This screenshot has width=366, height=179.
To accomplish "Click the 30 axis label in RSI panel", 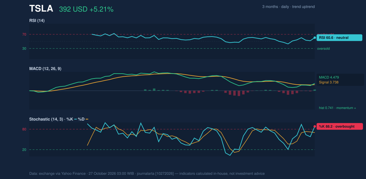I will point(24,48).
